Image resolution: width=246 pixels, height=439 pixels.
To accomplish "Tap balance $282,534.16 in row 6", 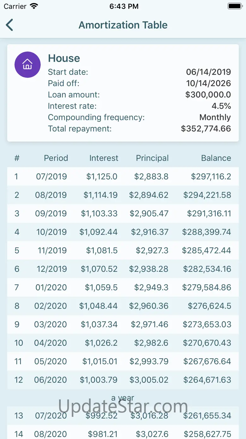I will [207, 269].
